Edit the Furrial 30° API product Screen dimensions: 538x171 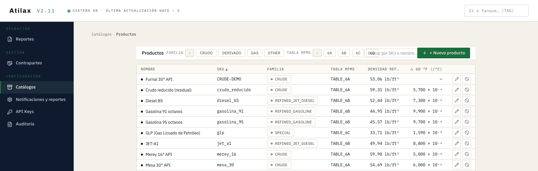point(457,79)
